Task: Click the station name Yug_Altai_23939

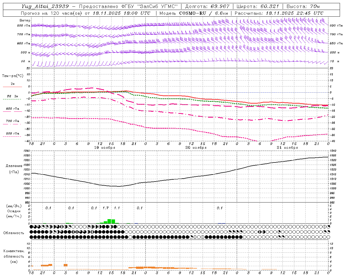Action: [45, 6]
